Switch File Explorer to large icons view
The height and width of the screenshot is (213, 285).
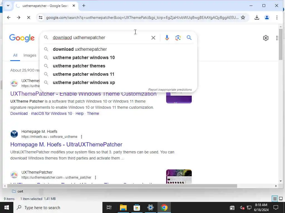[281, 199]
